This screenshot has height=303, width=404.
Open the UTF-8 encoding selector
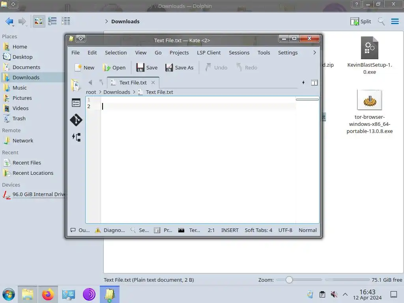(x=285, y=230)
